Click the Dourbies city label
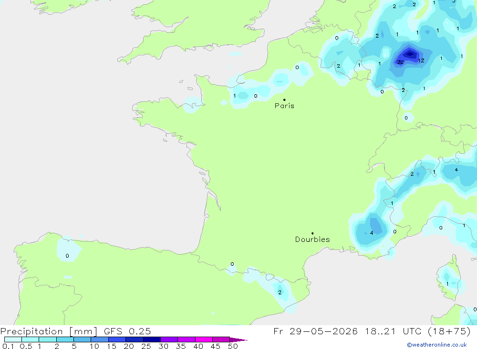This screenshot has width=477, height=349. point(312,239)
